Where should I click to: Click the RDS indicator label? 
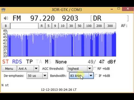pyautogui.click(x=17, y=62)
